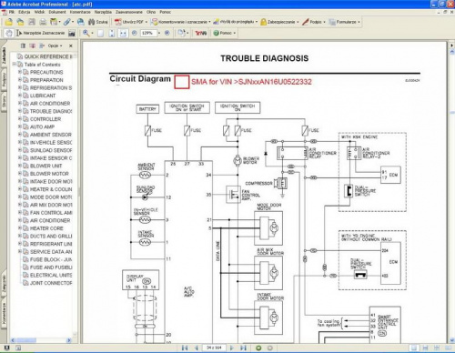This screenshot has width=455, height=353.
Task: Click the Save icon in toolbar
Action: pyautogui.click(x=32, y=22)
